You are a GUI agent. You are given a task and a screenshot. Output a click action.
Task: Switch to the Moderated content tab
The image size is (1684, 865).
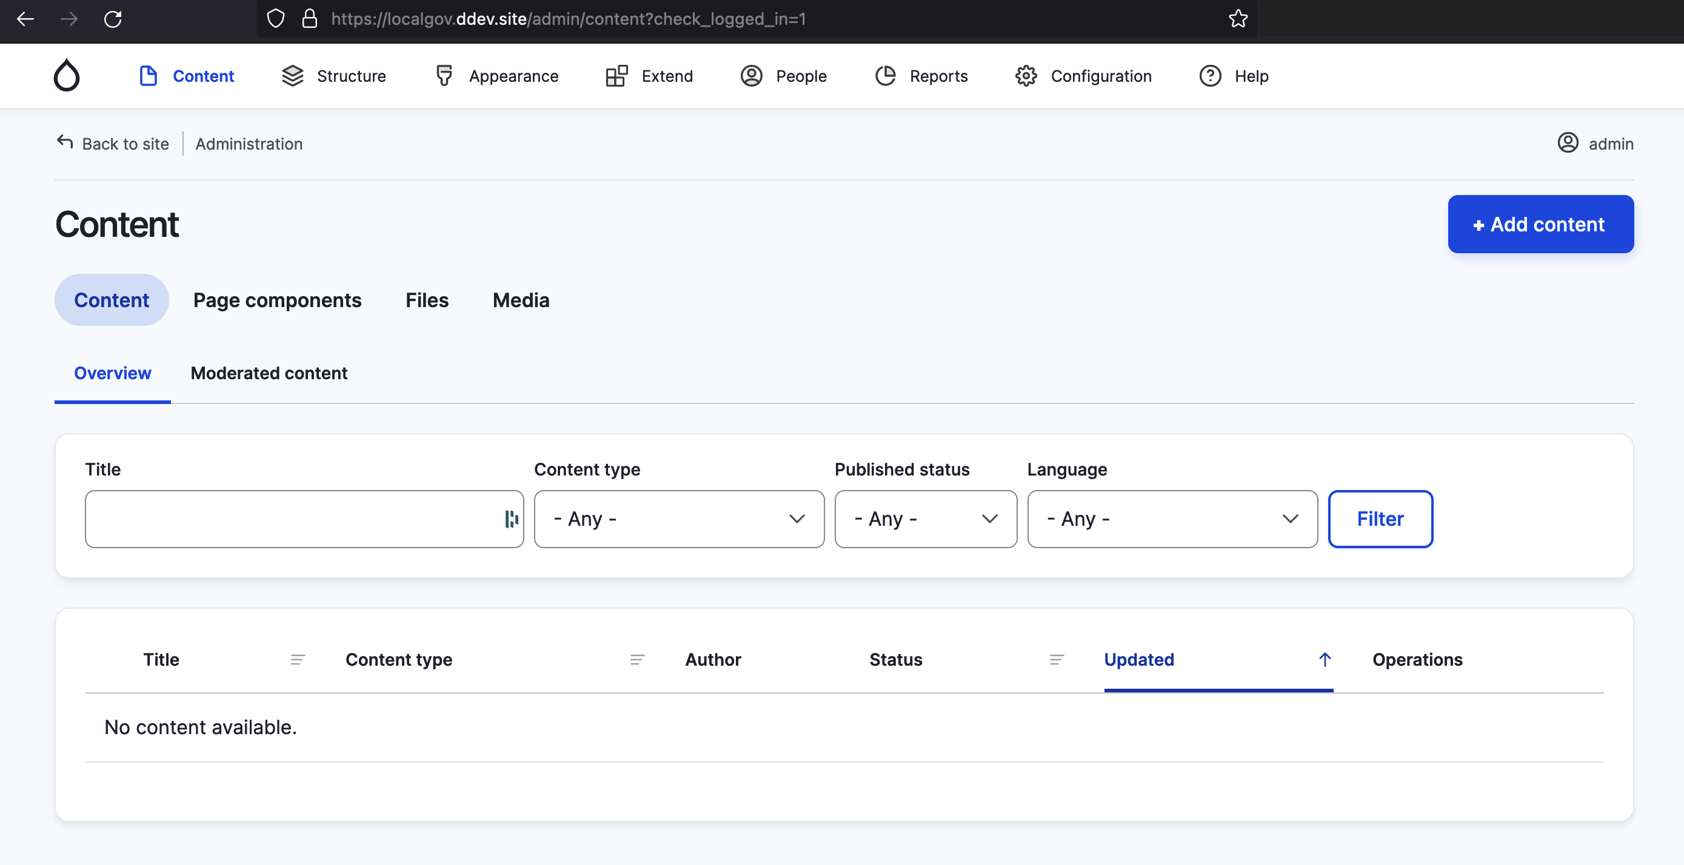click(269, 373)
